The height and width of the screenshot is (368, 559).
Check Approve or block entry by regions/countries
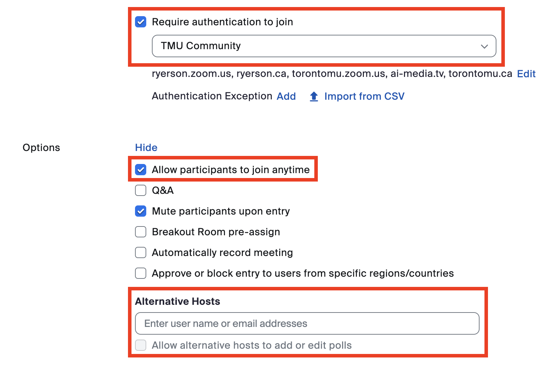pos(141,274)
